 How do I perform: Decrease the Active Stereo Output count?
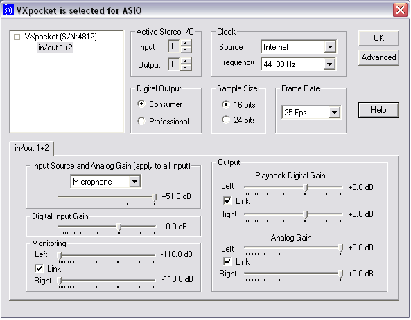point(186,68)
